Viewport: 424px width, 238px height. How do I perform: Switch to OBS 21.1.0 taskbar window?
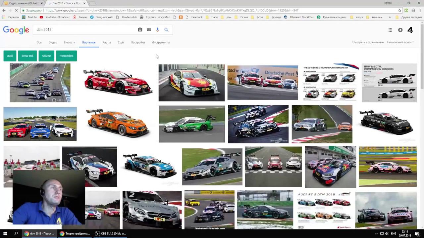pyautogui.click(x=110, y=234)
